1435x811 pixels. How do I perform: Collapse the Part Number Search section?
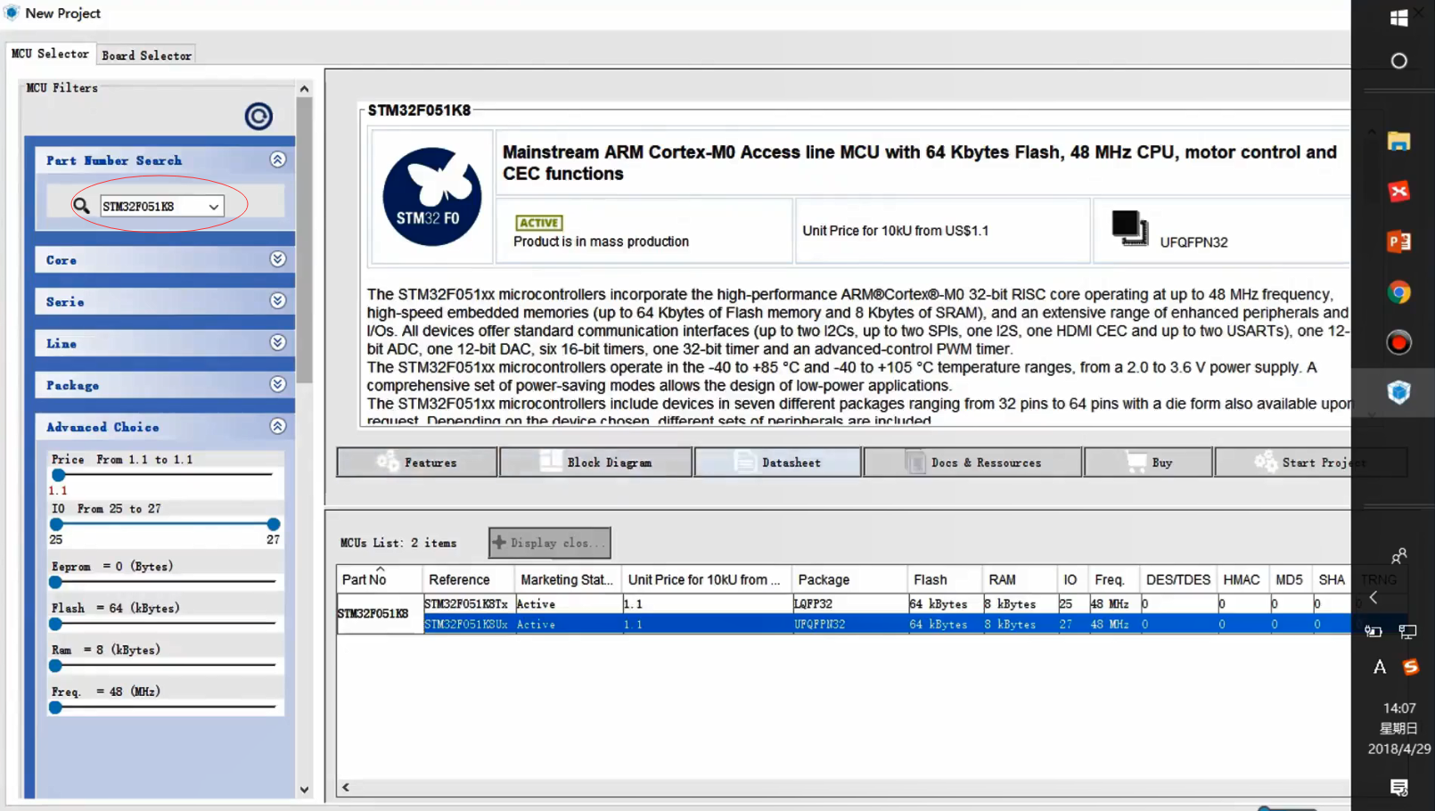(278, 160)
